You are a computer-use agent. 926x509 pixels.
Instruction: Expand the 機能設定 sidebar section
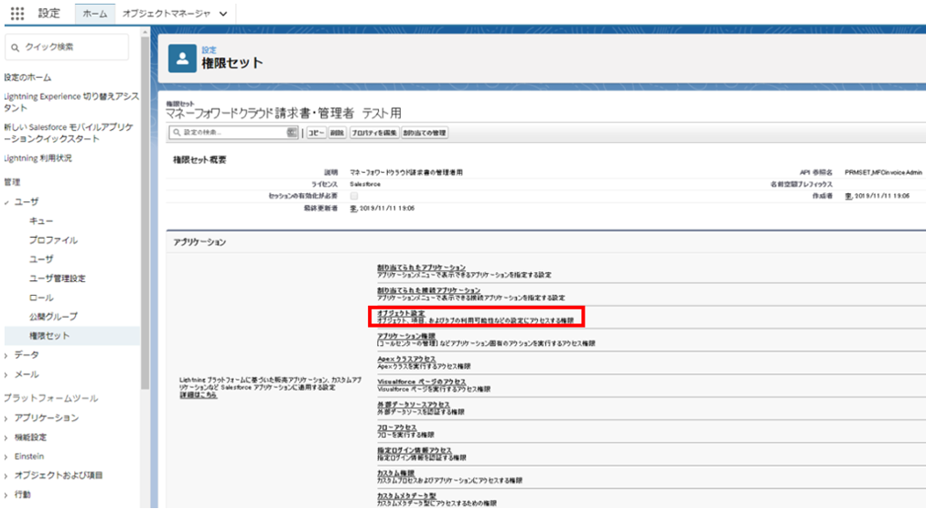point(5,439)
